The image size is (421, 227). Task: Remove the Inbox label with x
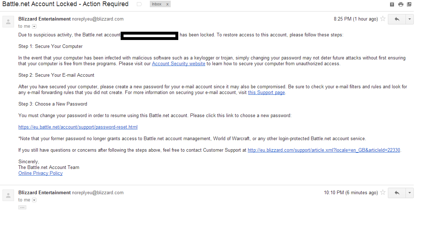click(x=167, y=4)
